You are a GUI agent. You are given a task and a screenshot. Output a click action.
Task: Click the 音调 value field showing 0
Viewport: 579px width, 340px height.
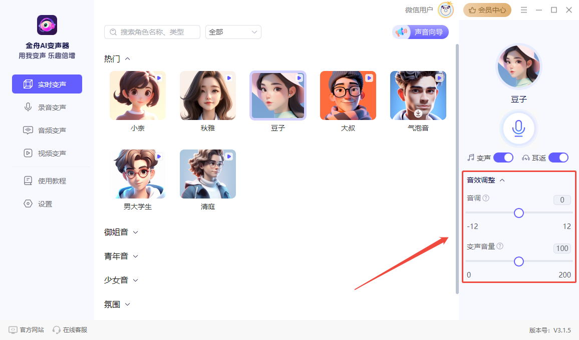click(562, 200)
